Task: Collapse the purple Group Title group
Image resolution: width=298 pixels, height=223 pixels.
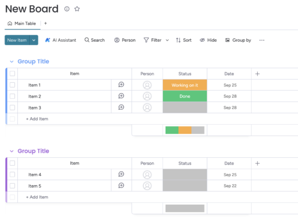Action: tap(12, 151)
